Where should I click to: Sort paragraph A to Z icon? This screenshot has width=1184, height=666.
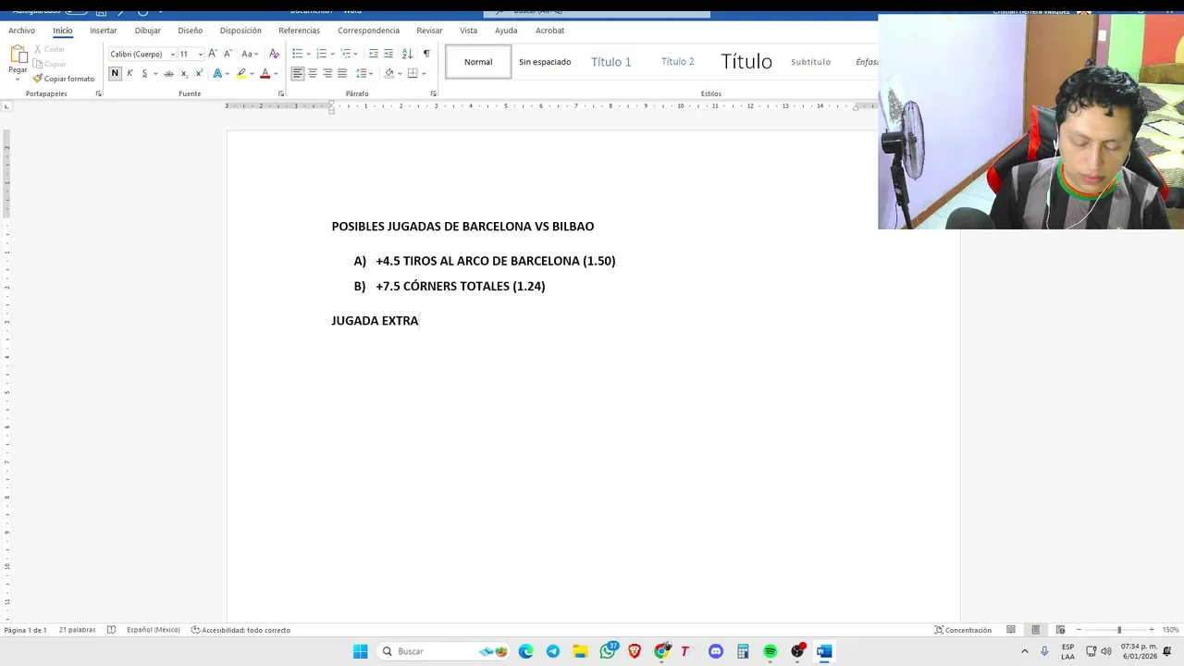(407, 54)
